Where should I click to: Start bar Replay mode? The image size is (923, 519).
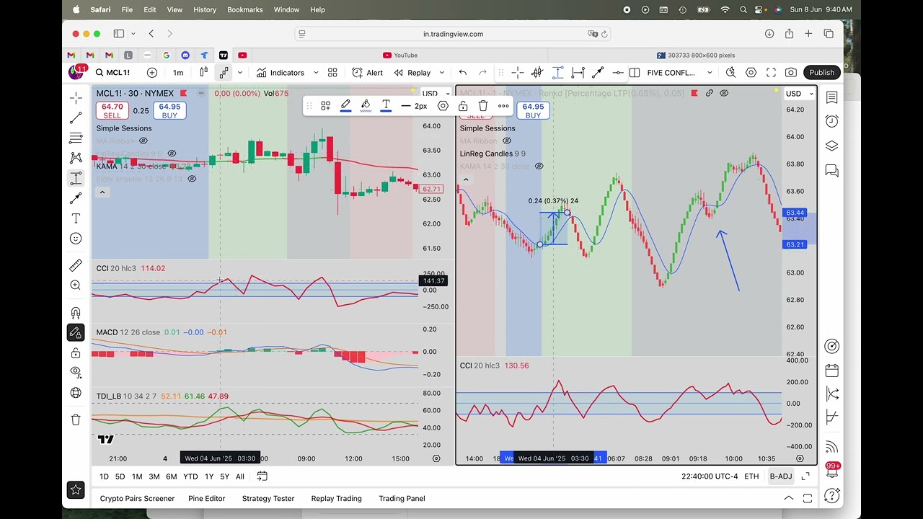click(x=412, y=73)
